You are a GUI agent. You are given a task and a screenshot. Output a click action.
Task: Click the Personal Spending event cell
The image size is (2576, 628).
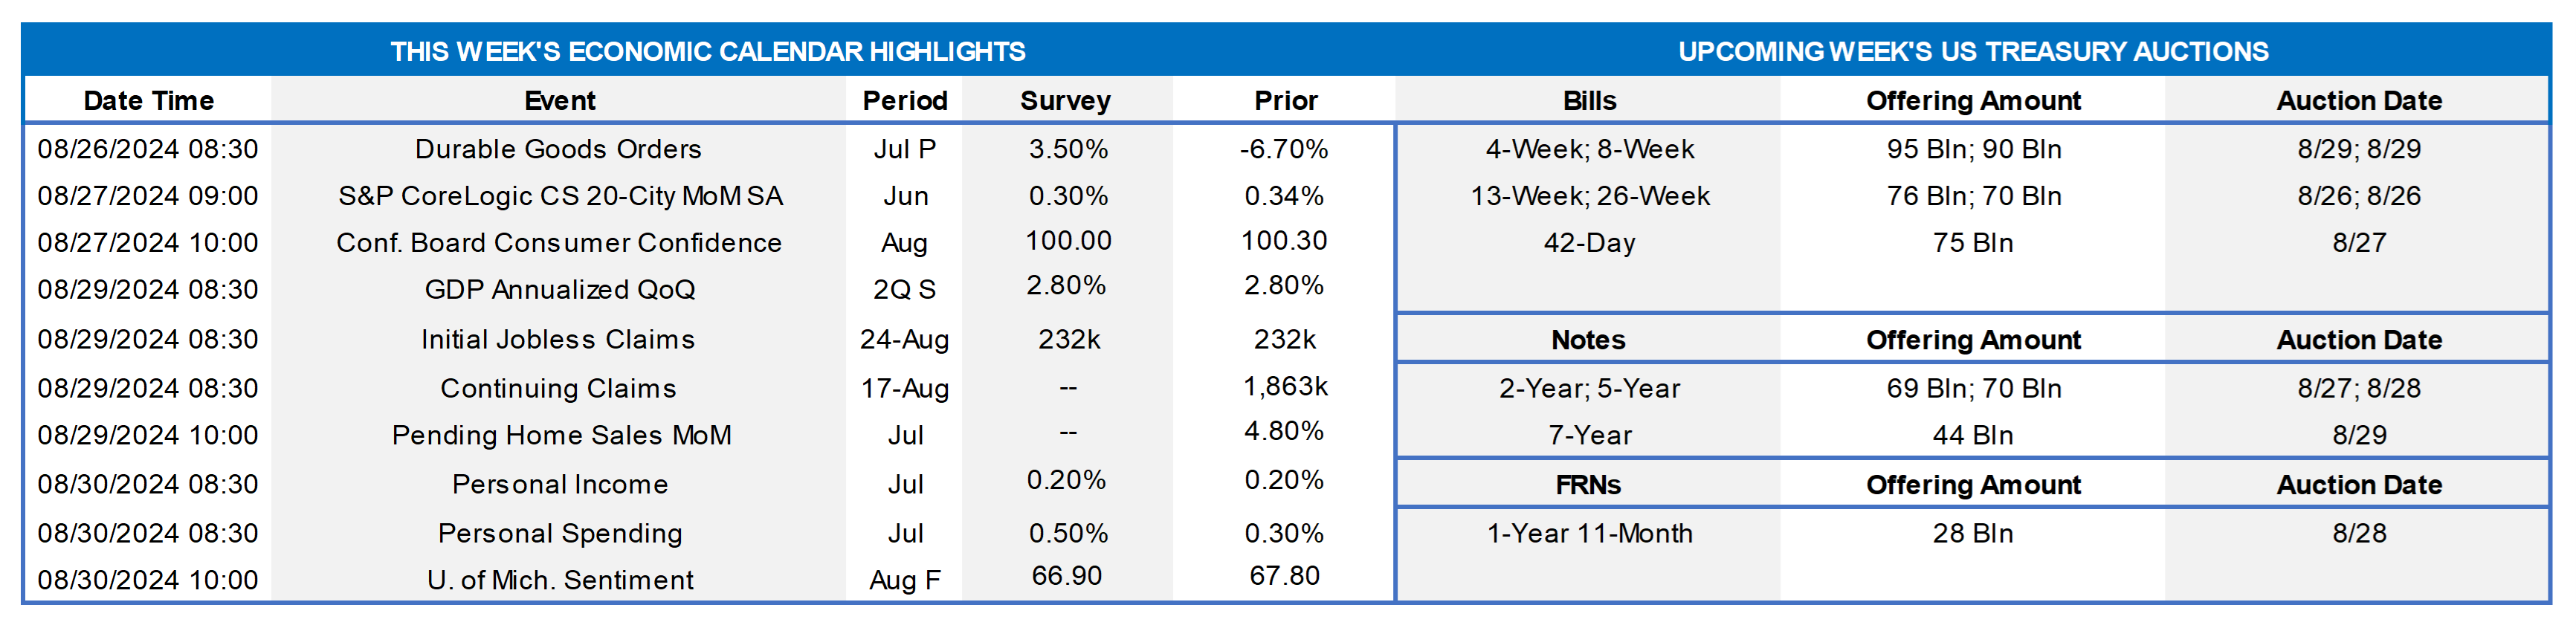pos(560,534)
